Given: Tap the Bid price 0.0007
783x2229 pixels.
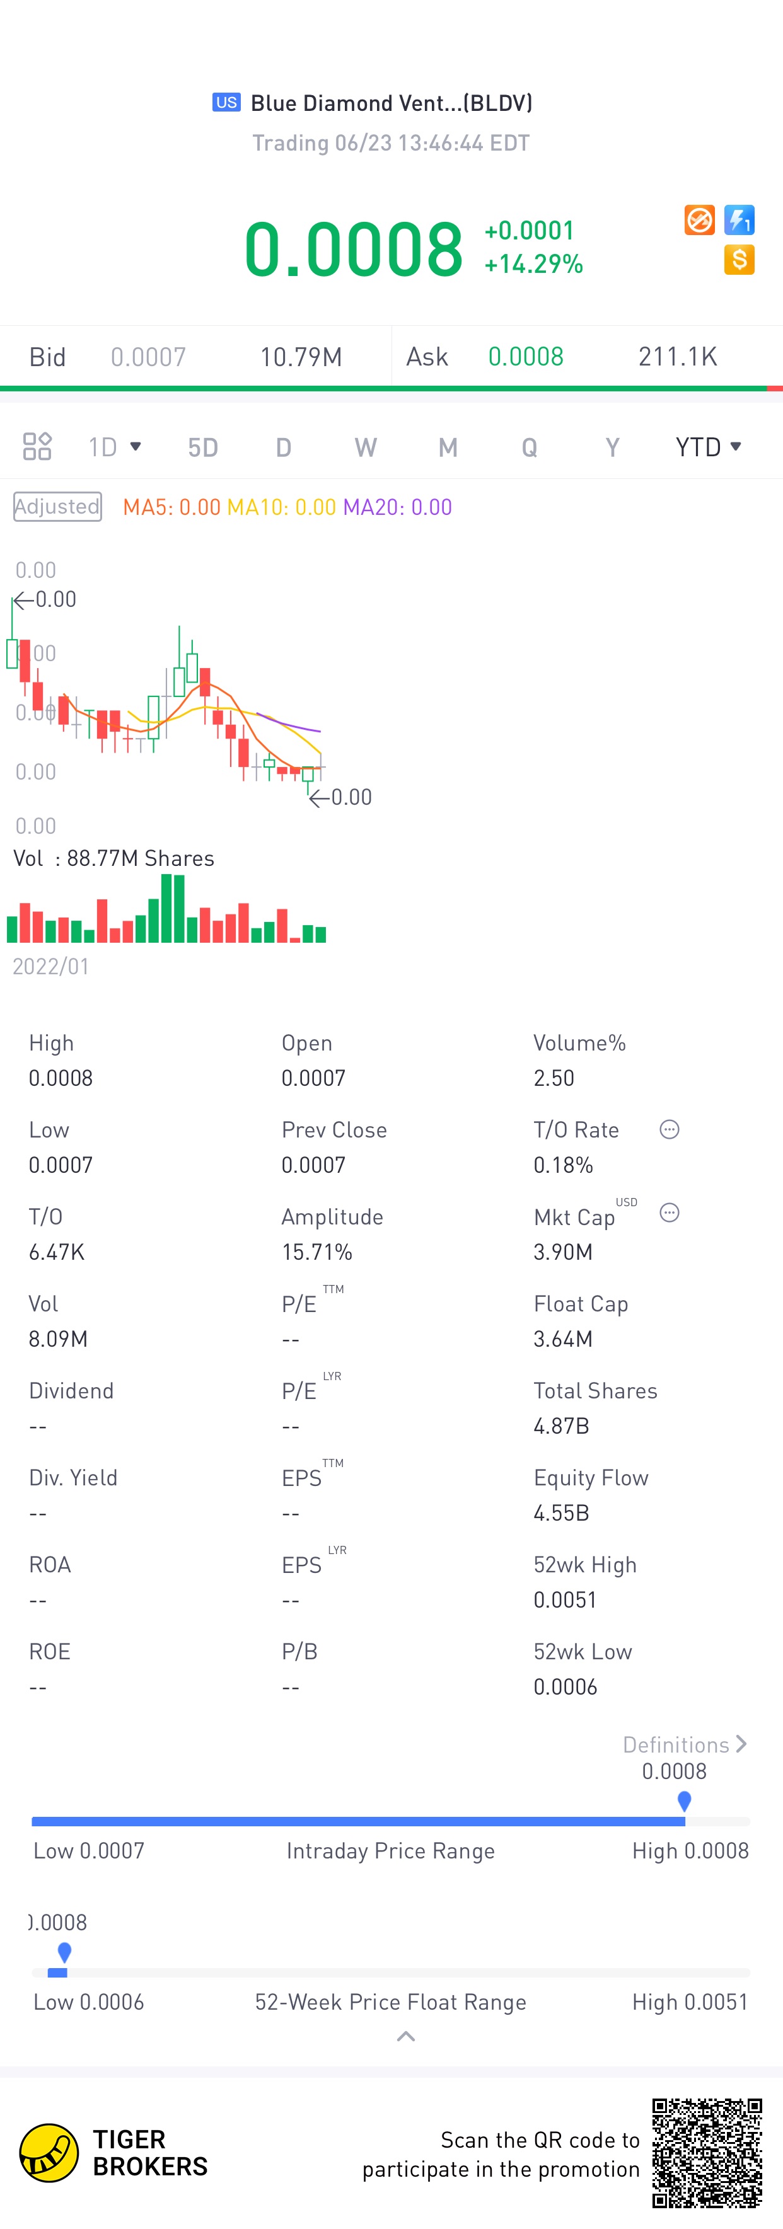Looking at the screenshot, I should click(x=148, y=357).
